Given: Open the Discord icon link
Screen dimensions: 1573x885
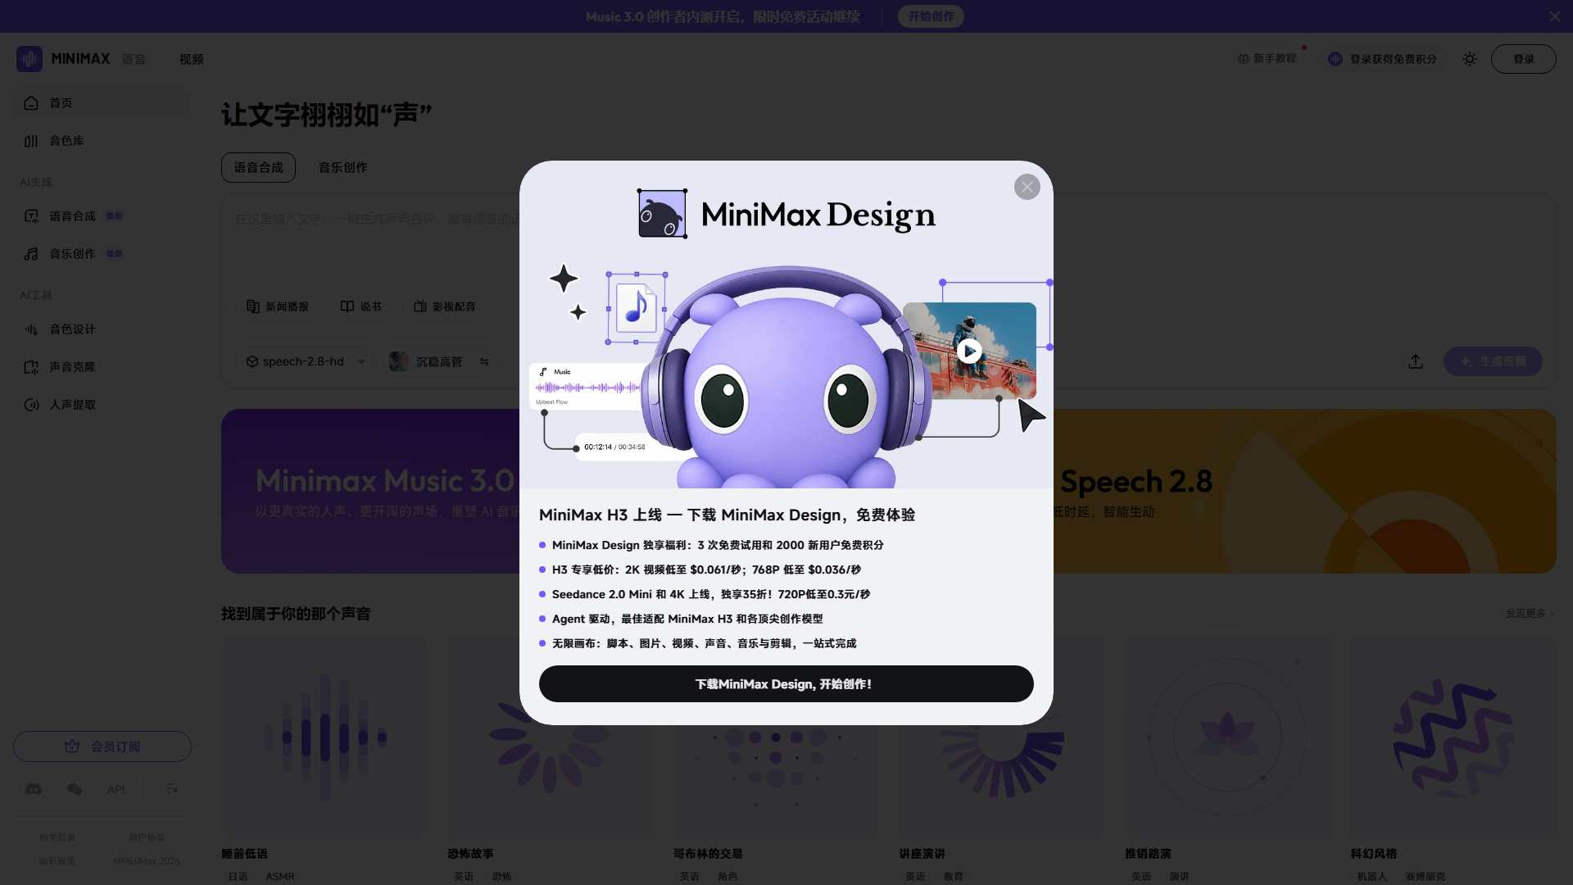Looking at the screenshot, I should coord(34,788).
